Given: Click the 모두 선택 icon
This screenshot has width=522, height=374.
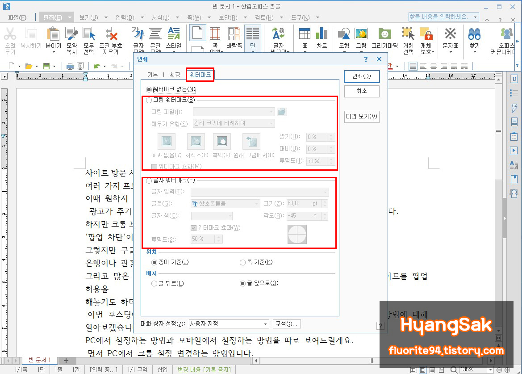Looking at the screenshot, I should [x=89, y=34].
